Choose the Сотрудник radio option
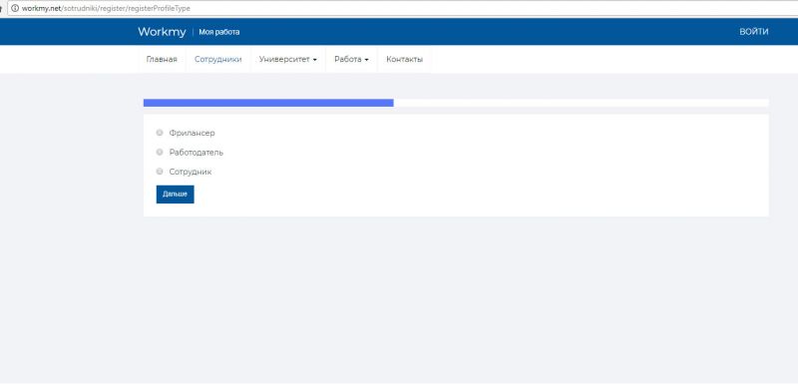The width and height of the screenshot is (798, 384). pyautogui.click(x=160, y=172)
